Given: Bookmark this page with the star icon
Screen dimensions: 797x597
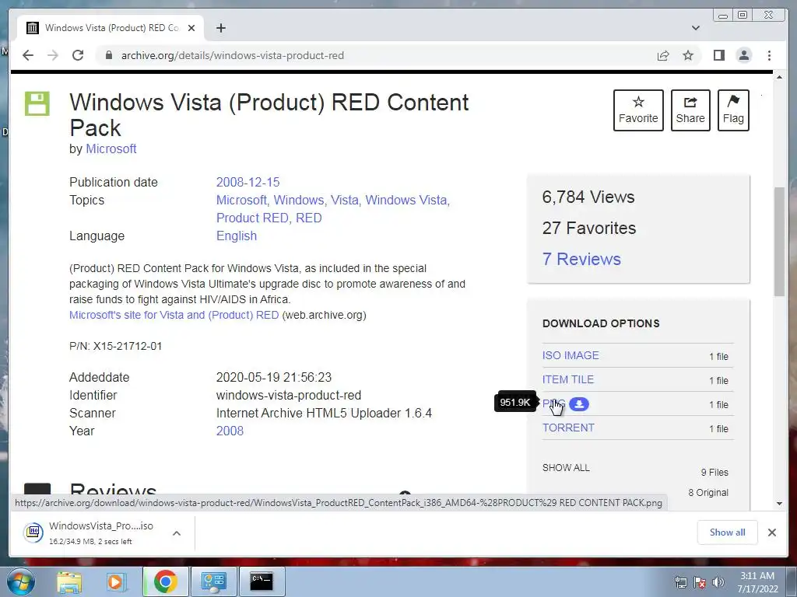Looking at the screenshot, I should click(688, 55).
